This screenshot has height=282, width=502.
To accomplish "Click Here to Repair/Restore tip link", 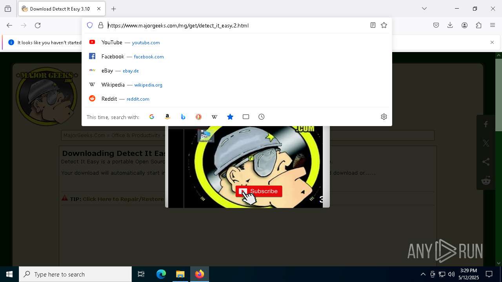I will coord(123,199).
